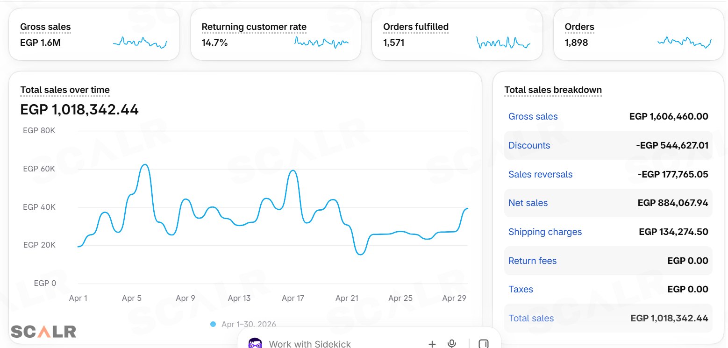Click the Sidekick avatar icon
Screen dimensions: 728x348
coord(255,344)
